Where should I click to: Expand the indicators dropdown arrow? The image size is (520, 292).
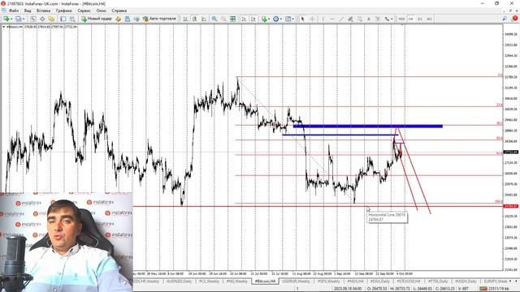(269, 19)
